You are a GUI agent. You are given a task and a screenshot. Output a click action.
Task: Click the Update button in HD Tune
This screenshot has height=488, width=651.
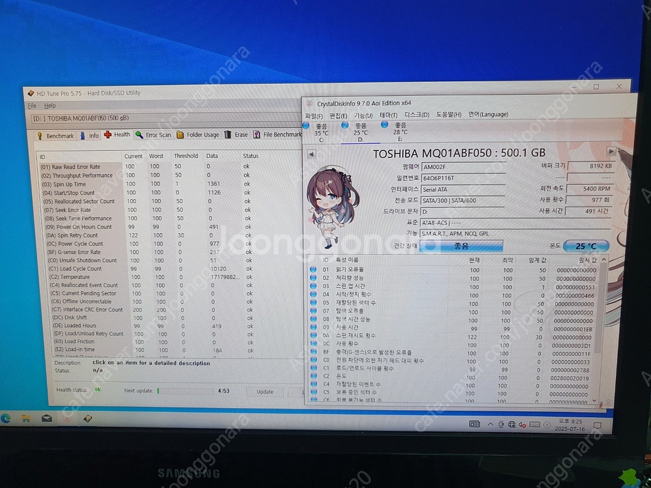tap(265, 392)
